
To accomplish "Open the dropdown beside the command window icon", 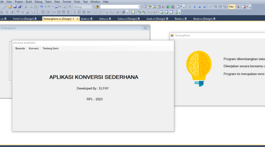I will [x=181, y=7].
